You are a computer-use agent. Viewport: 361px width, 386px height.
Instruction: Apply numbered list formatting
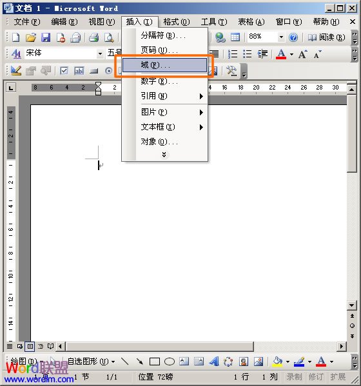click(x=233, y=53)
